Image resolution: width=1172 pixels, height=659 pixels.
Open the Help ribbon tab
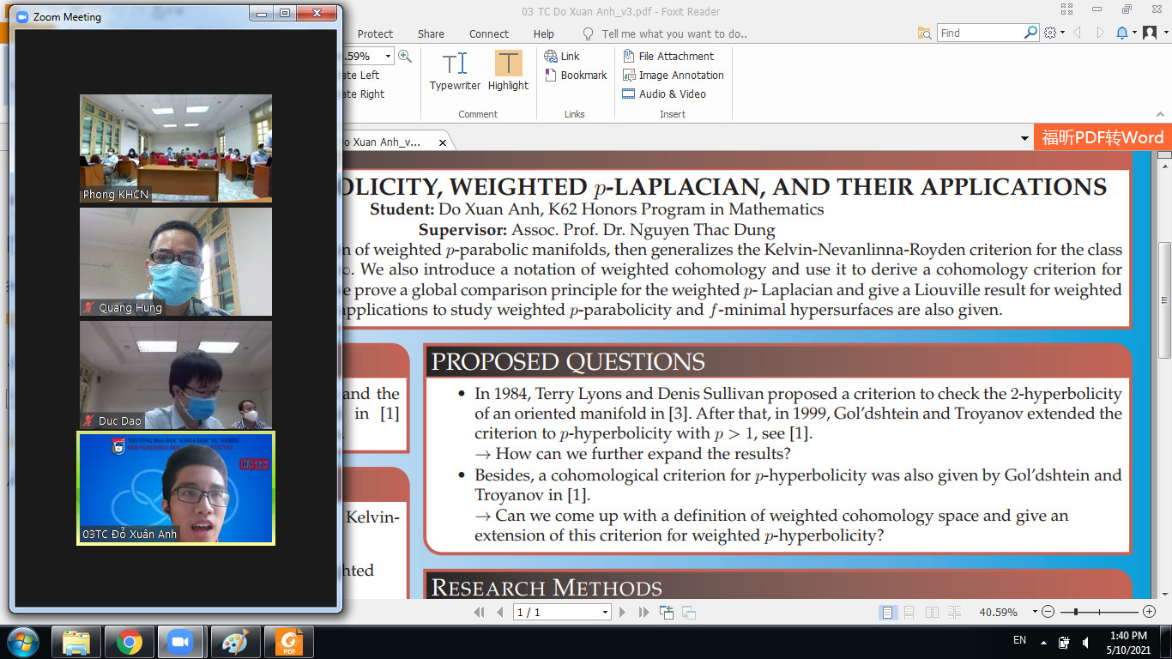(x=543, y=34)
